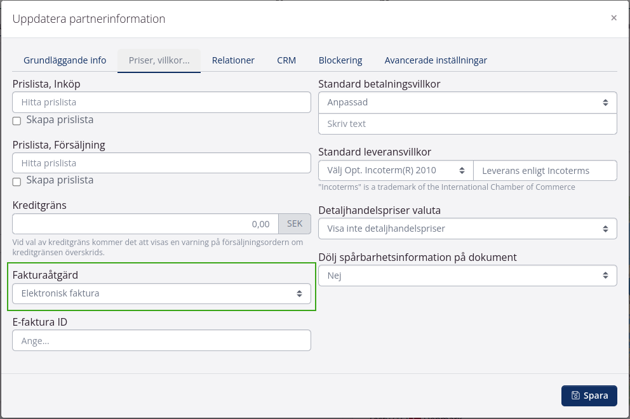Expand the Fakturaåtgärd dropdown
The height and width of the screenshot is (419, 630).
pyautogui.click(x=161, y=293)
